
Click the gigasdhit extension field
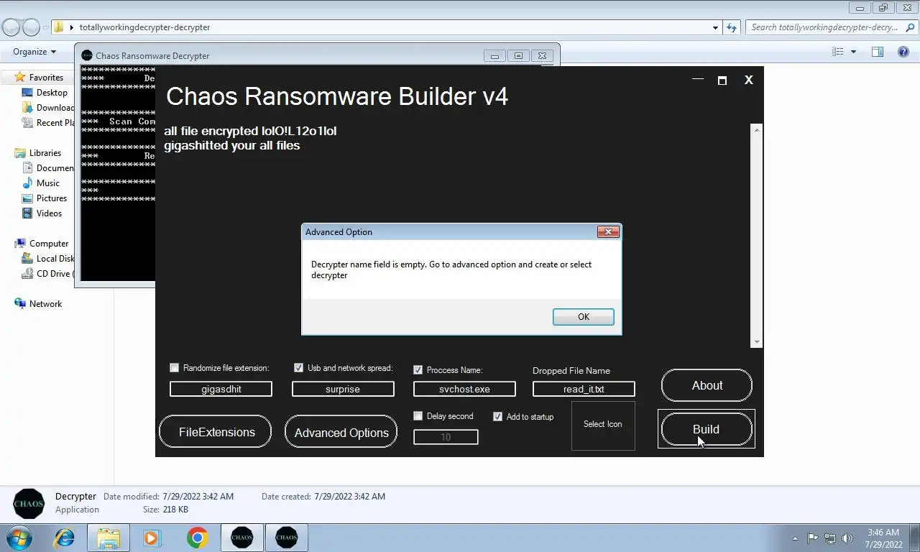tap(221, 389)
